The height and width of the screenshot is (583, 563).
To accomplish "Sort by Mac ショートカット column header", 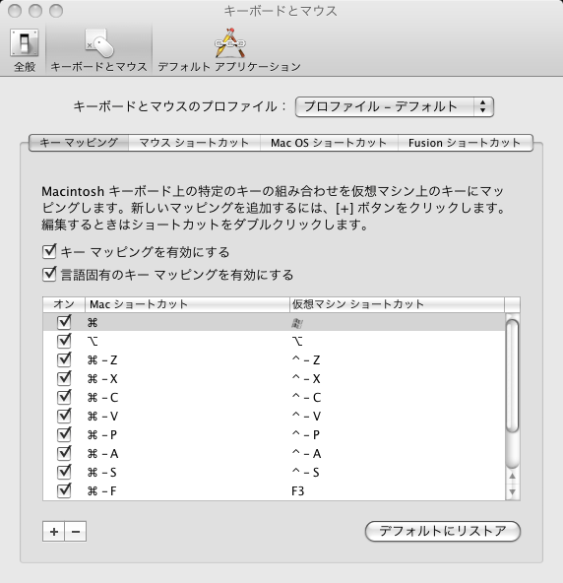I will (187, 304).
